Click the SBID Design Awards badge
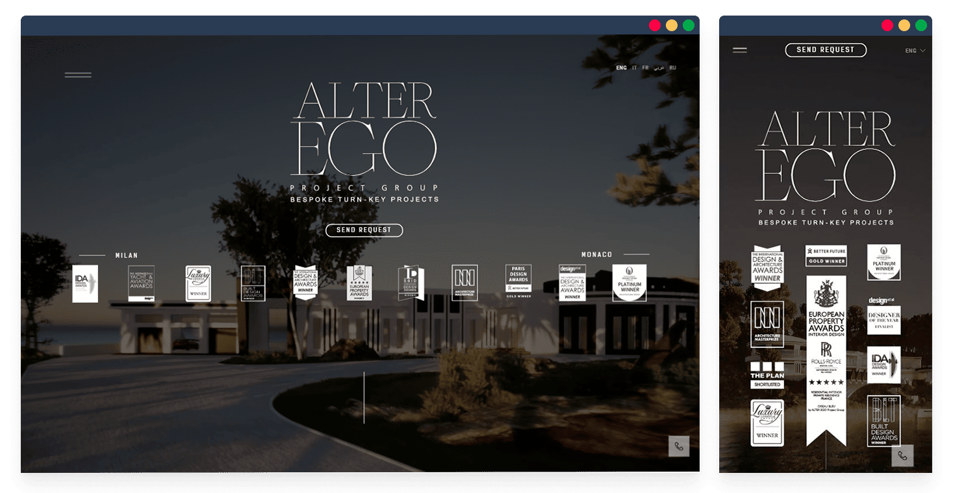This screenshot has width=953, height=493. pos(411,283)
